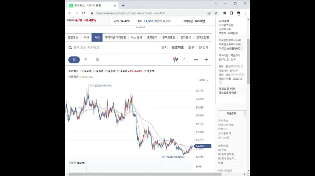Select the 차트 tab

[97, 37]
